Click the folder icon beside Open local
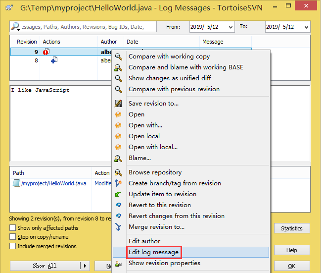 pyautogui.click(x=118, y=136)
